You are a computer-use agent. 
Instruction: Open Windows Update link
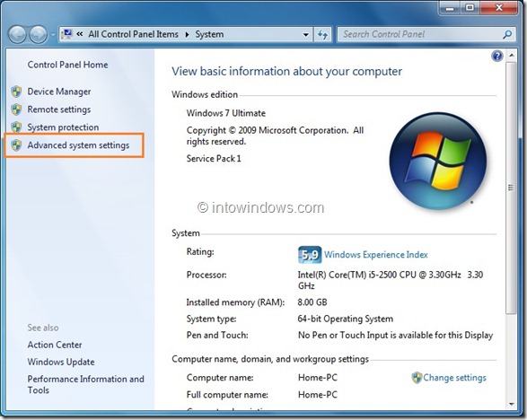coord(61,362)
